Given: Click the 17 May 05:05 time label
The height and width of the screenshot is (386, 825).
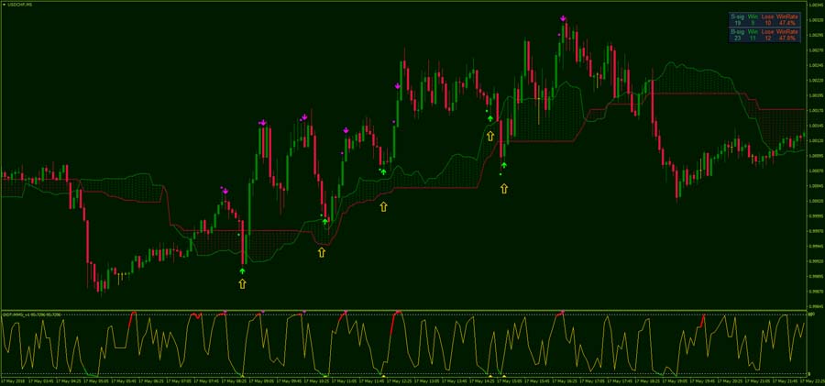Looking at the screenshot, I should 95,380.
